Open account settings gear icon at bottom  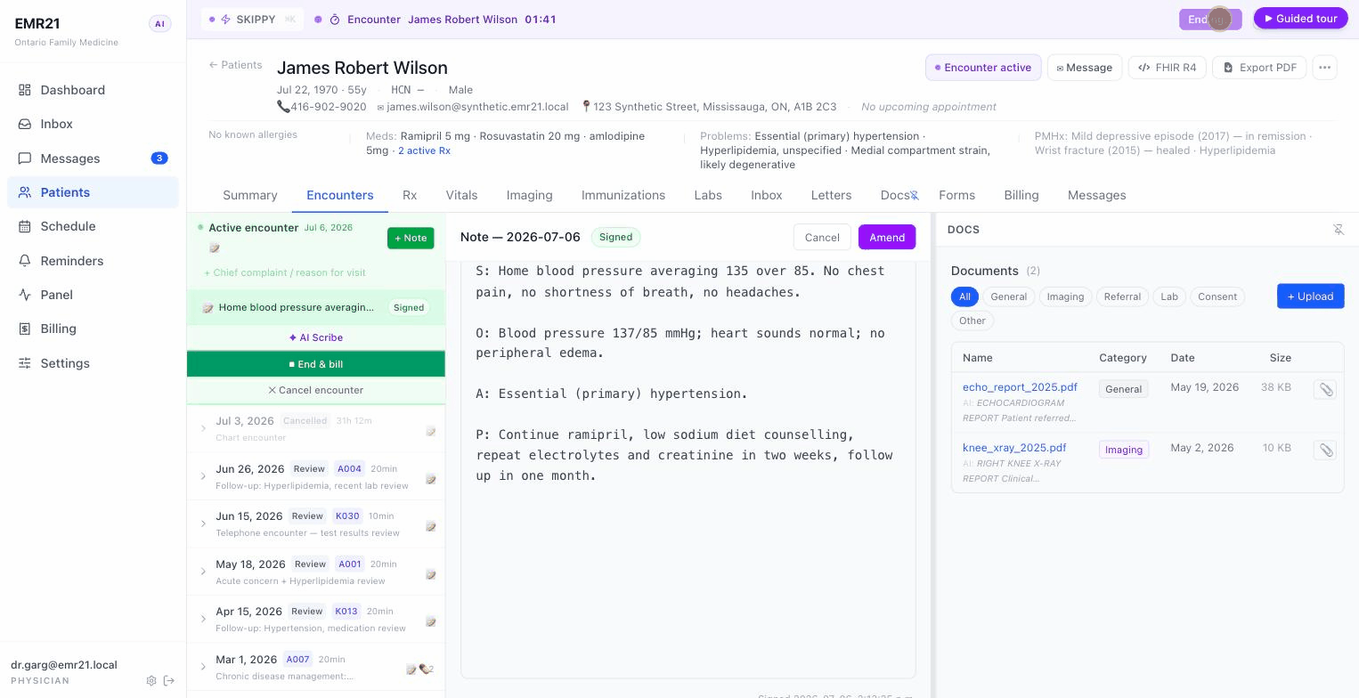click(151, 680)
